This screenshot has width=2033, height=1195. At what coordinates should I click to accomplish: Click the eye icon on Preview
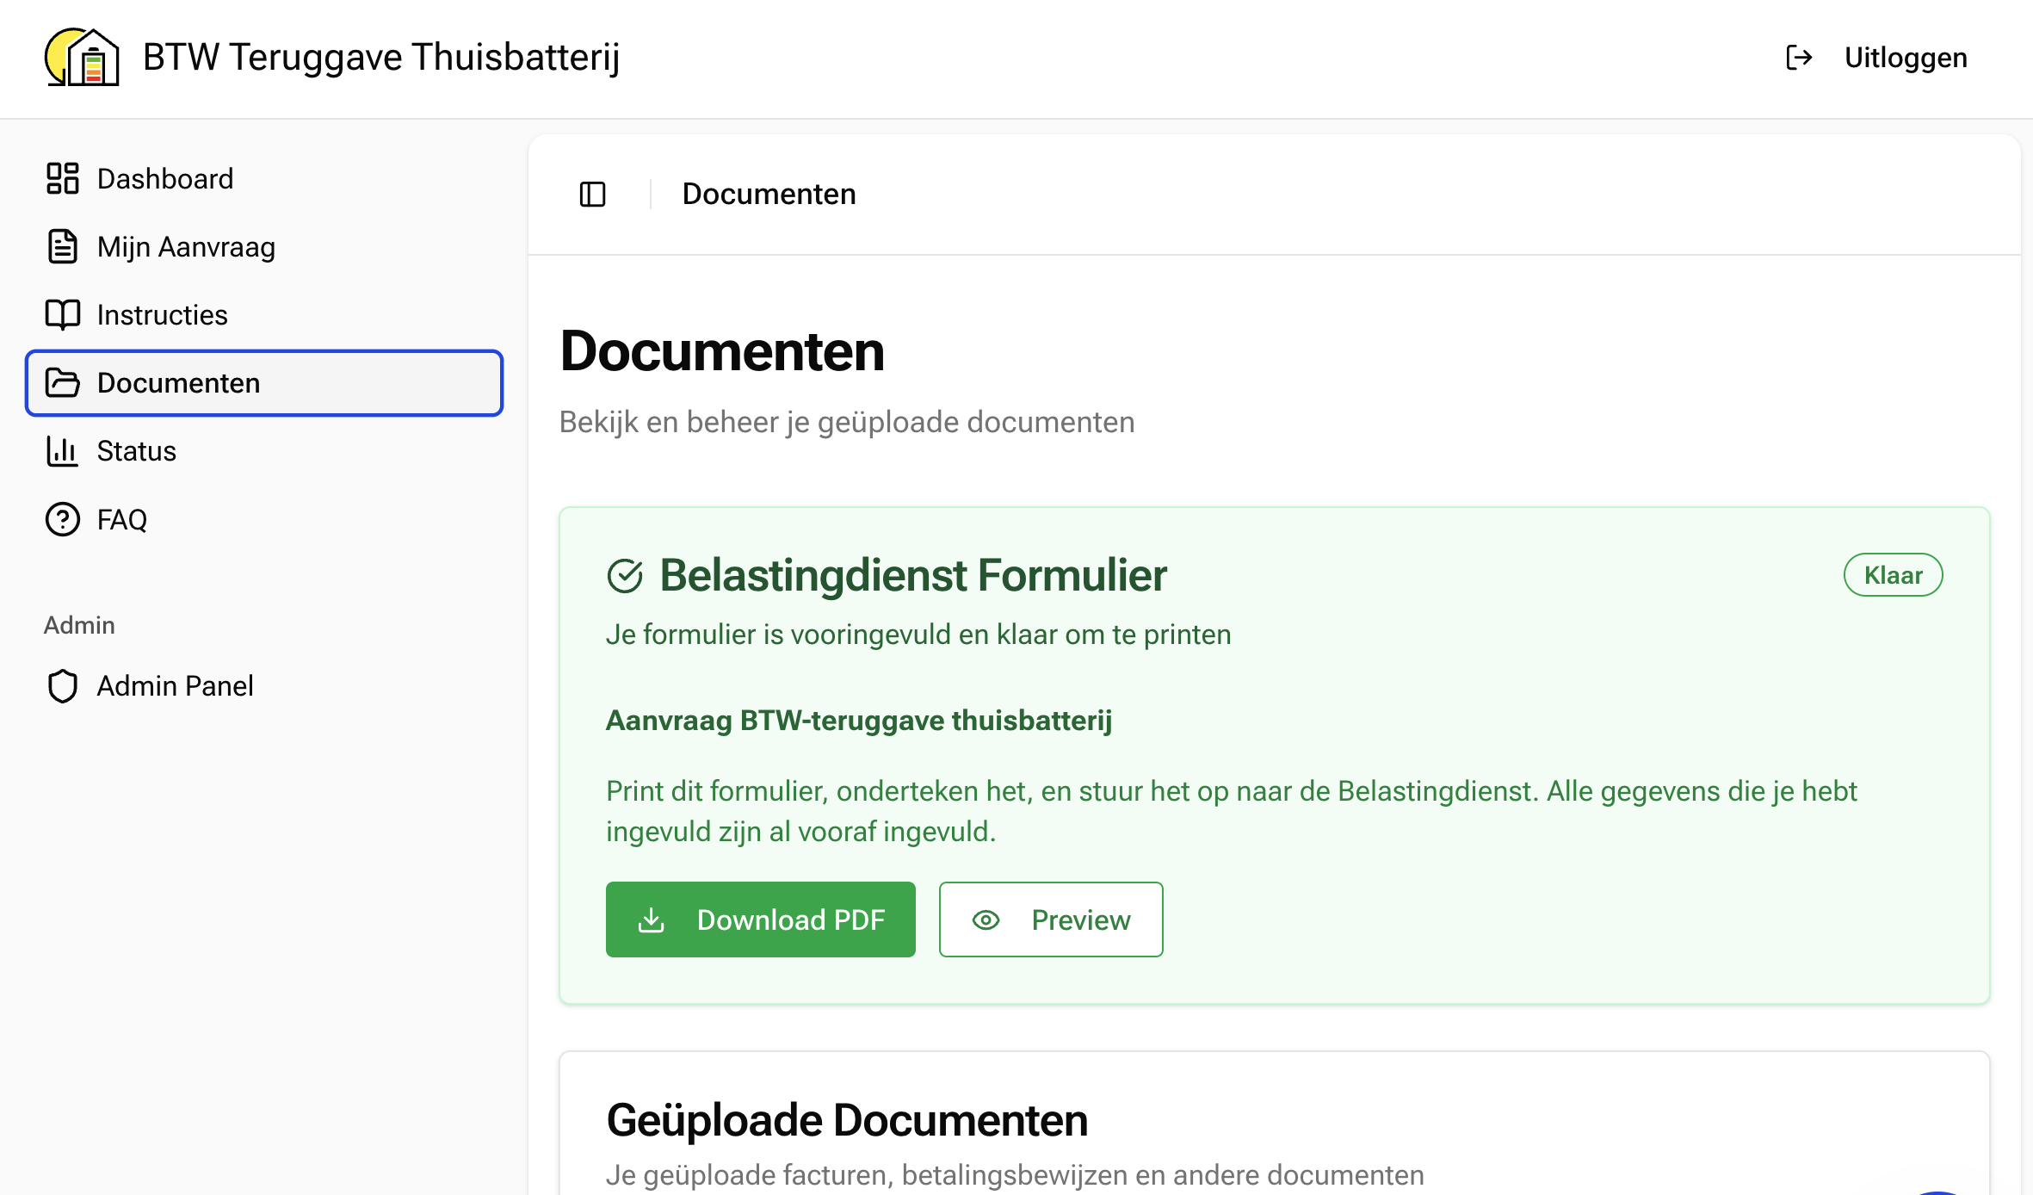pyautogui.click(x=986, y=920)
